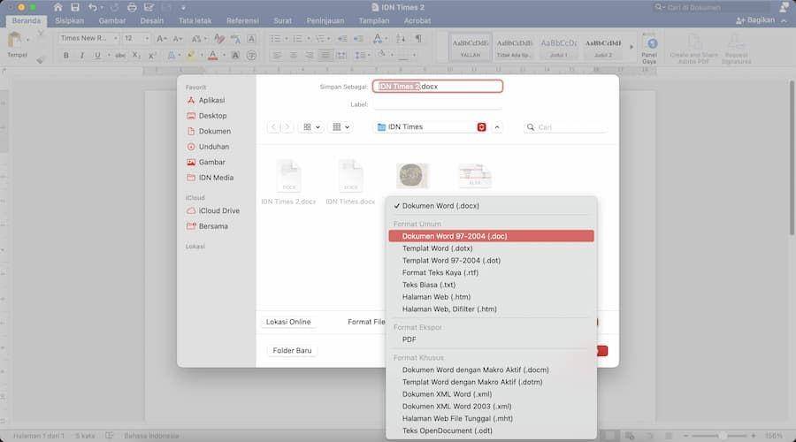Click the print icon in title bar
This screenshot has width=796, height=442.
point(132,7)
